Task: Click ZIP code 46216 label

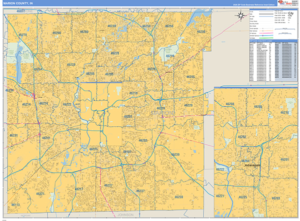Action: (170, 57)
